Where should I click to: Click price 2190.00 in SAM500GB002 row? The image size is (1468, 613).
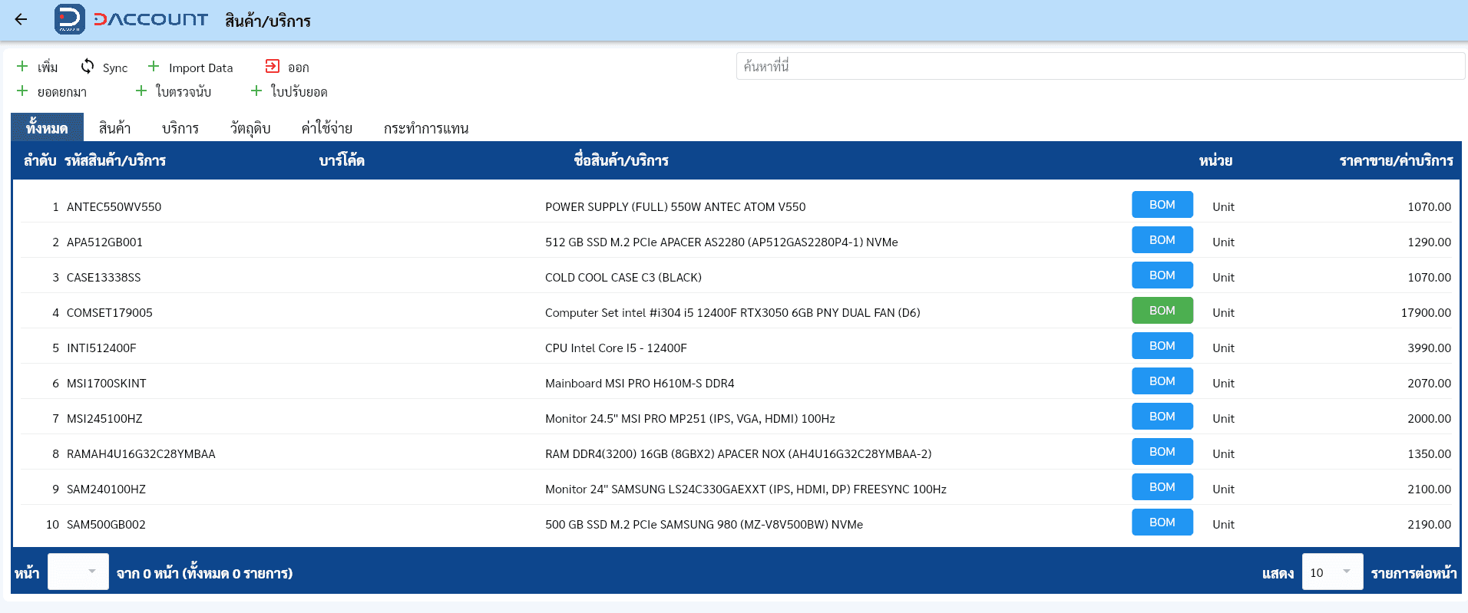point(1429,525)
